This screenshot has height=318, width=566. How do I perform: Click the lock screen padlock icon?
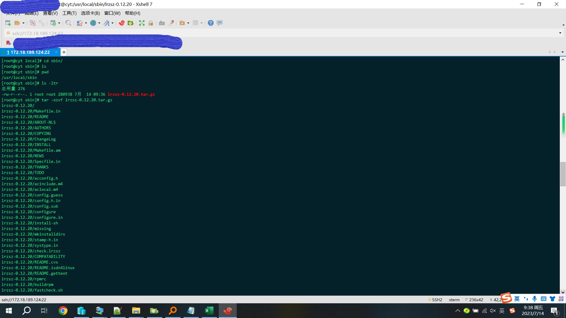(x=151, y=23)
